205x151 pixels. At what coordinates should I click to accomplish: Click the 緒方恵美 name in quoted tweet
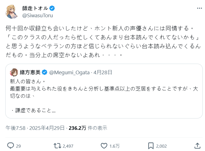coord(30,73)
